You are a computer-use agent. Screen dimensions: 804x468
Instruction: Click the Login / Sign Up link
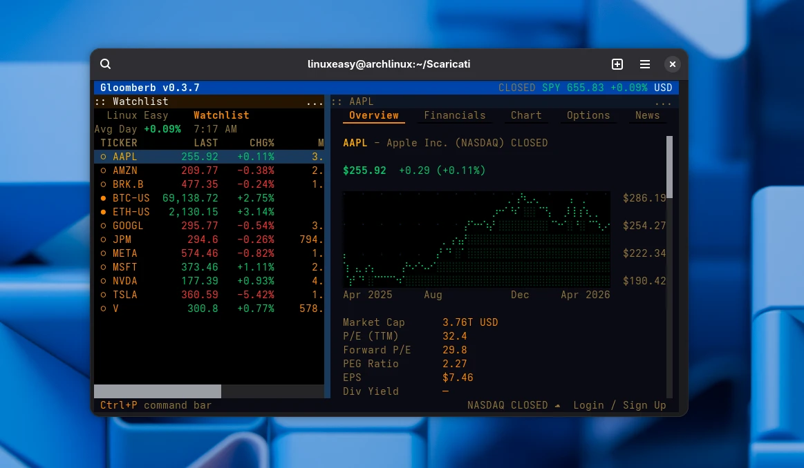619,405
